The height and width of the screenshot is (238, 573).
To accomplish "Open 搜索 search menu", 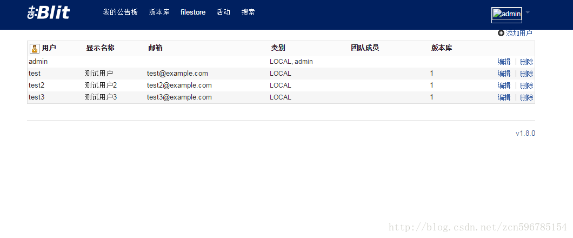I will [248, 12].
